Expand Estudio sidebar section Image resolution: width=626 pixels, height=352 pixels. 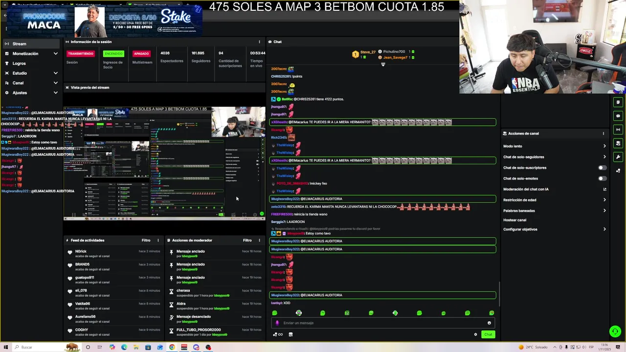point(55,73)
